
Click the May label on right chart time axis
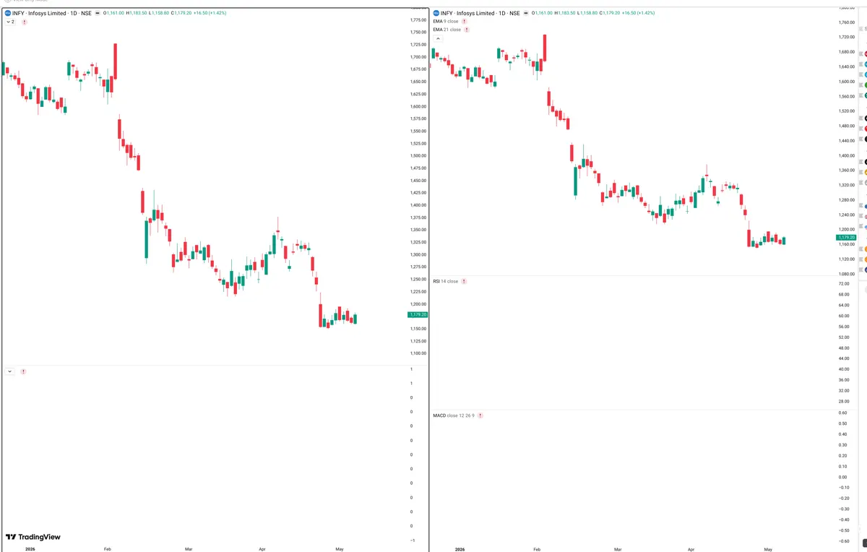768,549
